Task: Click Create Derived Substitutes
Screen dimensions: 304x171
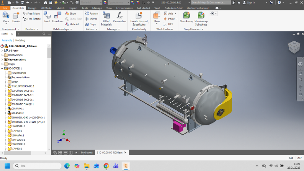Action: click(x=139, y=19)
